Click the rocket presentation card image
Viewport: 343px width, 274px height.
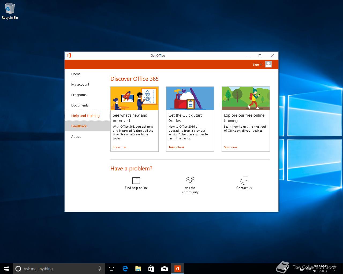point(135,98)
